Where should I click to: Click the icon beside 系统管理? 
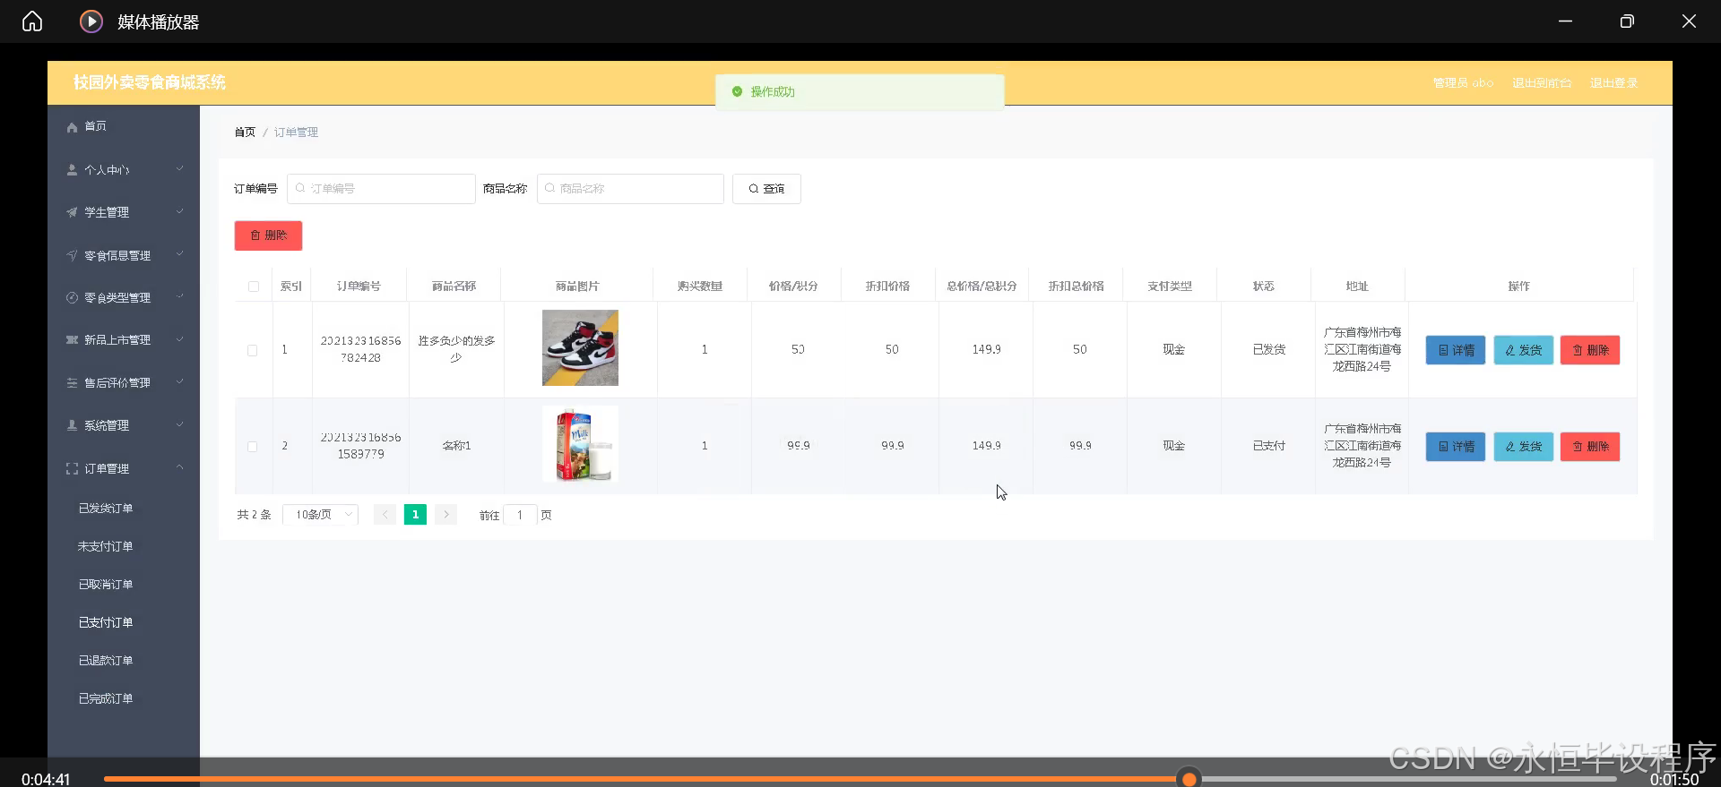pyautogui.click(x=72, y=425)
